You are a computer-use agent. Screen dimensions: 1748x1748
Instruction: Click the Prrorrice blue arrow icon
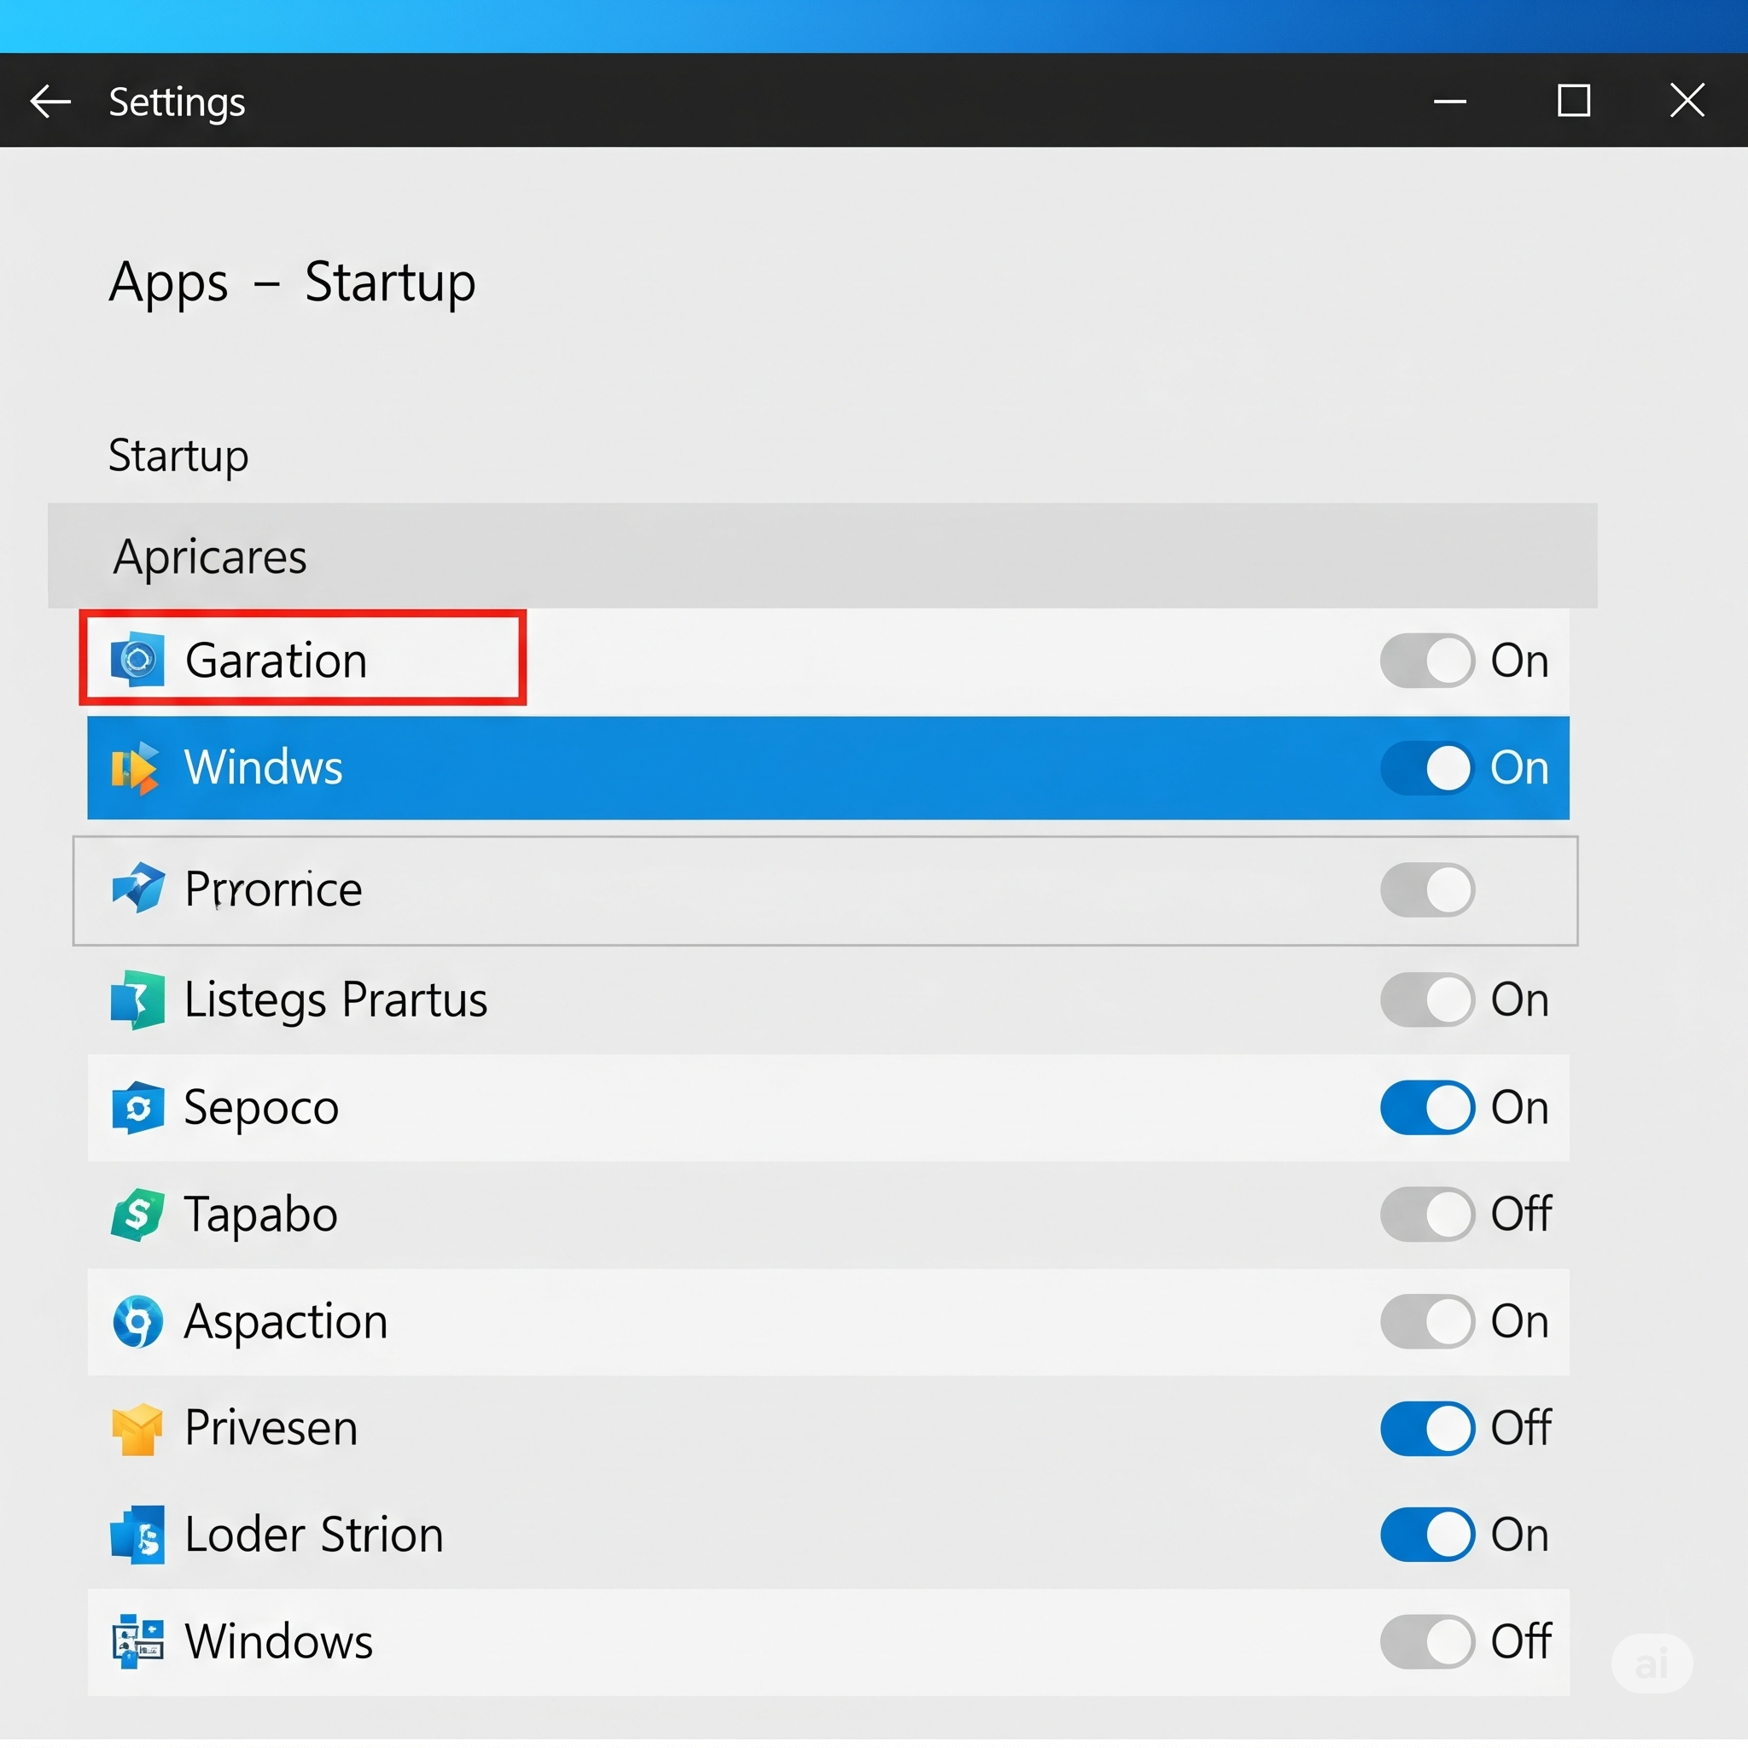tap(137, 888)
